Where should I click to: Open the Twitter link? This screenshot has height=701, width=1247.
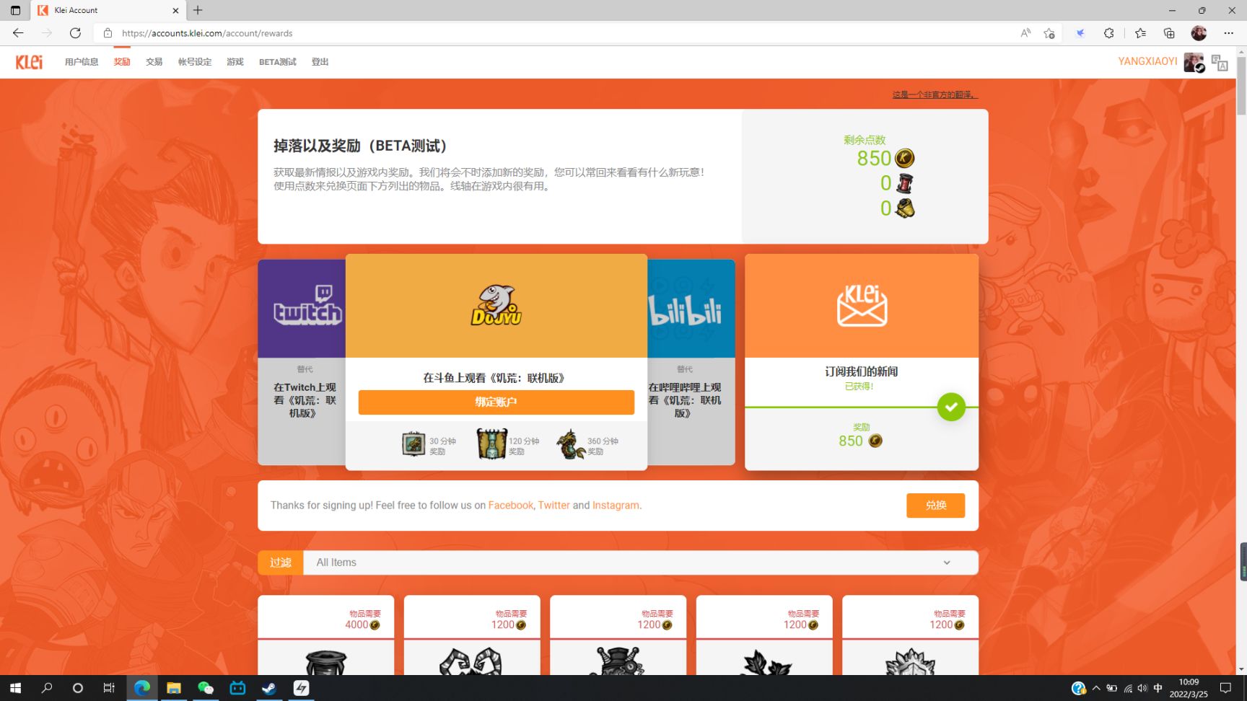pyautogui.click(x=554, y=506)
